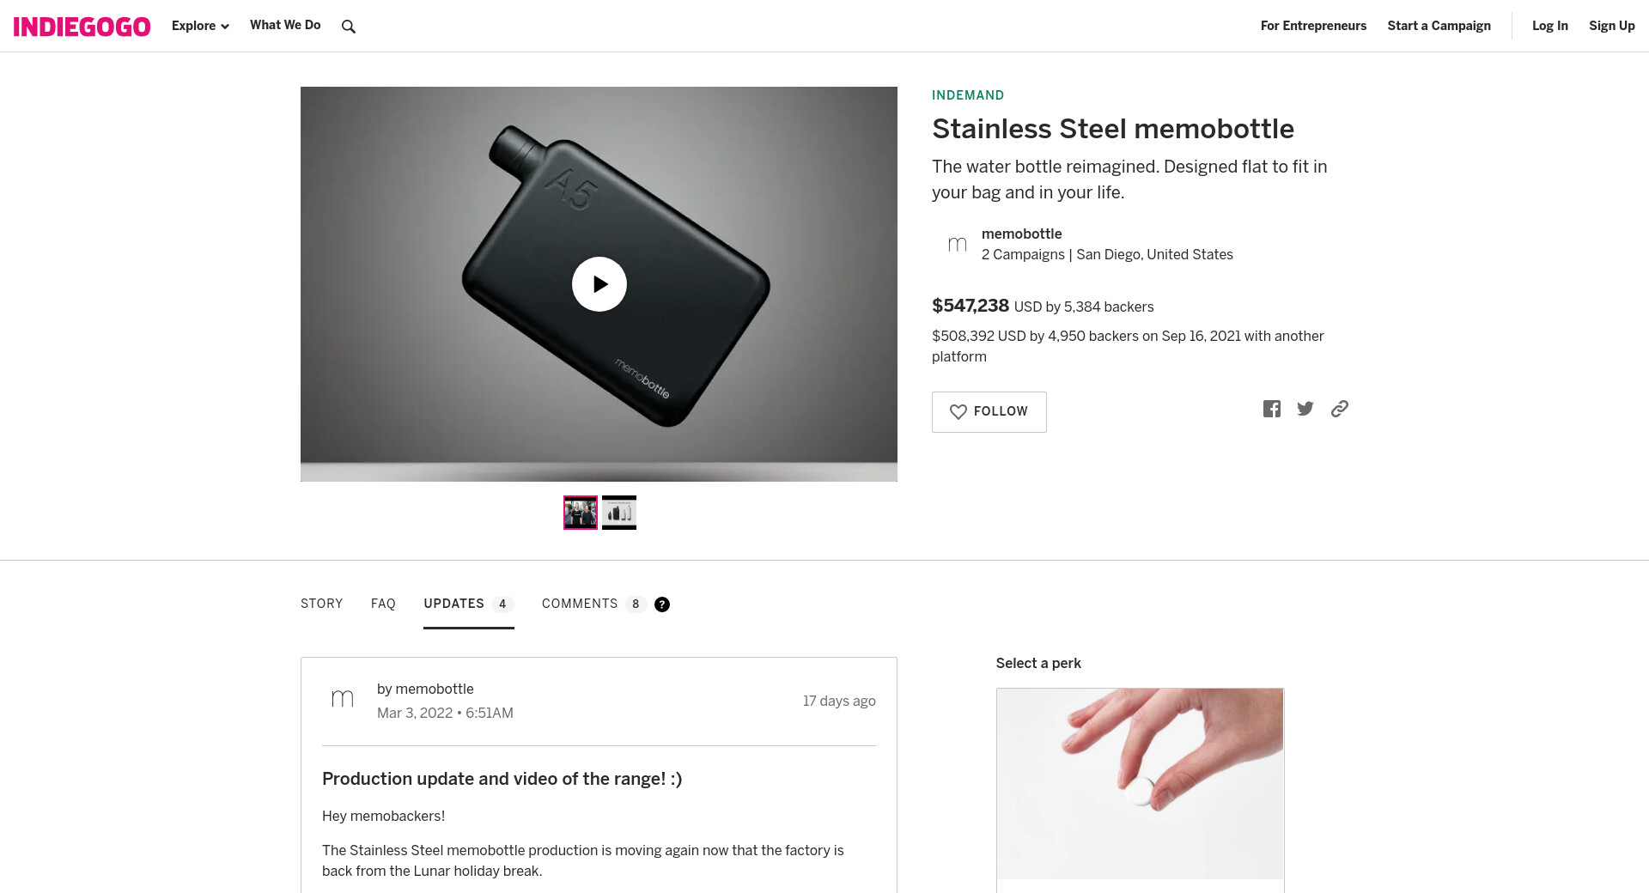This screenshot has width=1649, height=893.
Task: Switch to the Story tab
Action: tap(321, 604)
